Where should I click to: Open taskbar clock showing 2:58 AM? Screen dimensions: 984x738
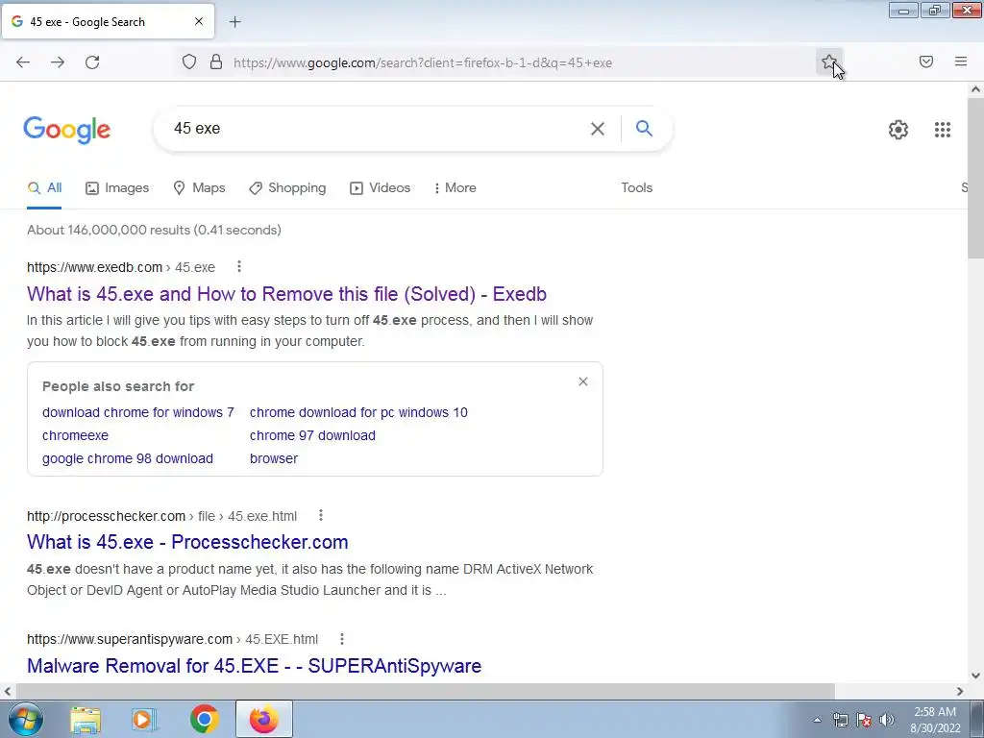coord(935,720)
